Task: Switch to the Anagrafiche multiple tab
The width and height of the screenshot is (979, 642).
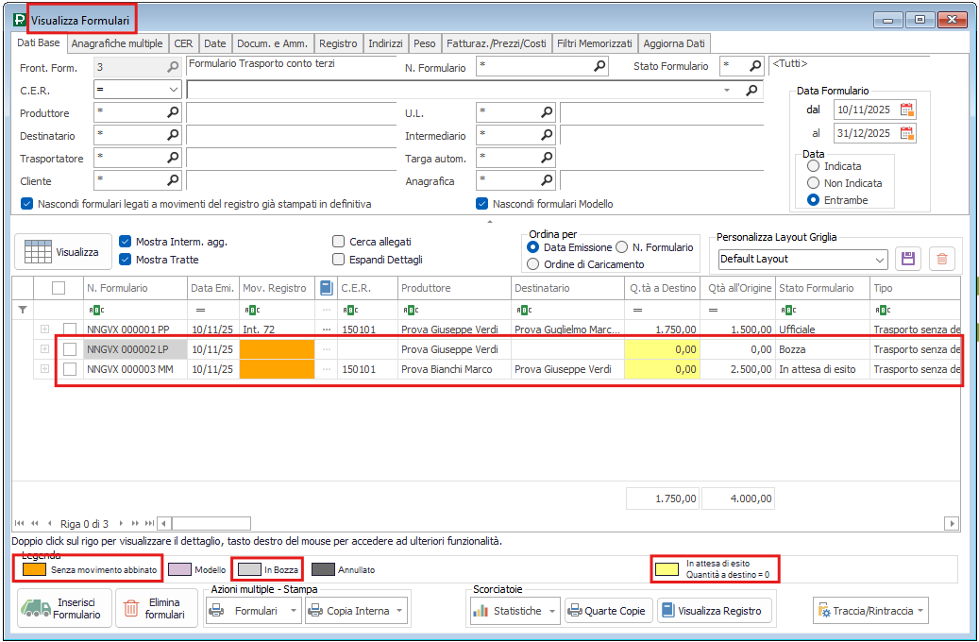Action: tap(118, 43)
